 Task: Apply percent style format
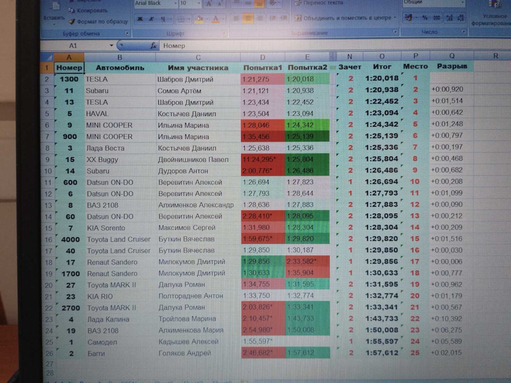(425, 18)
